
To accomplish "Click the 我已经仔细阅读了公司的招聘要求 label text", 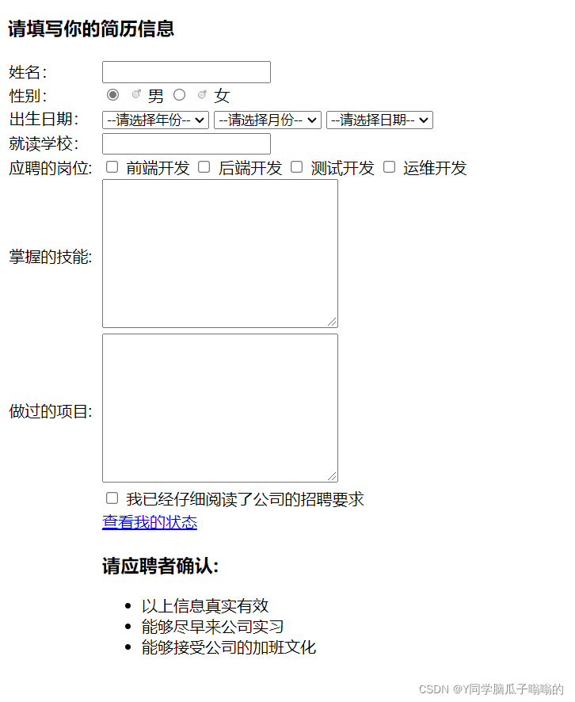I will click(x=246, y=499).
